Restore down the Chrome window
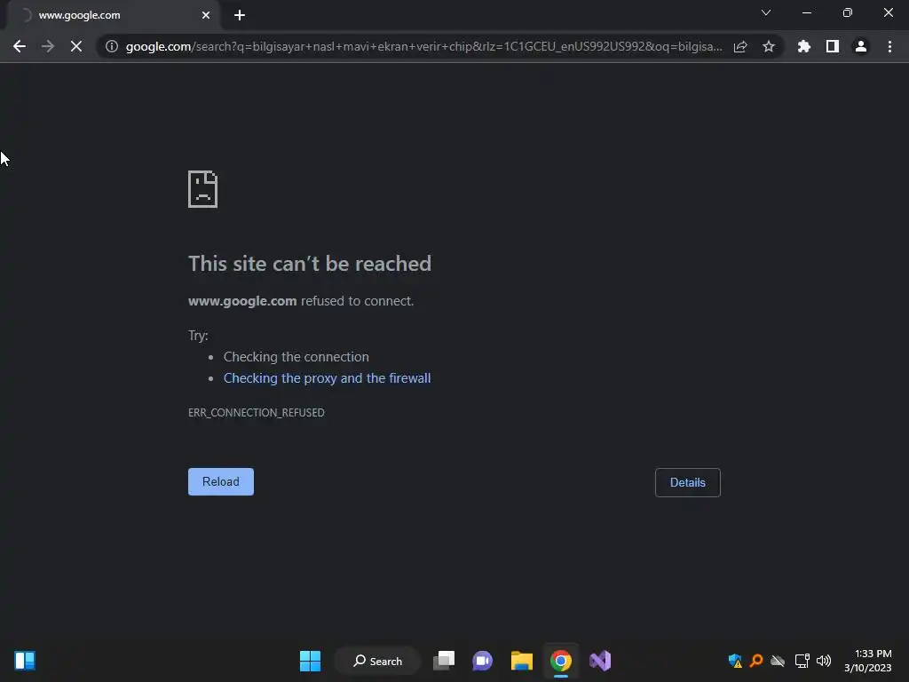Image resolution: width=909 pixels, height=682 pixels. [847, 12]
